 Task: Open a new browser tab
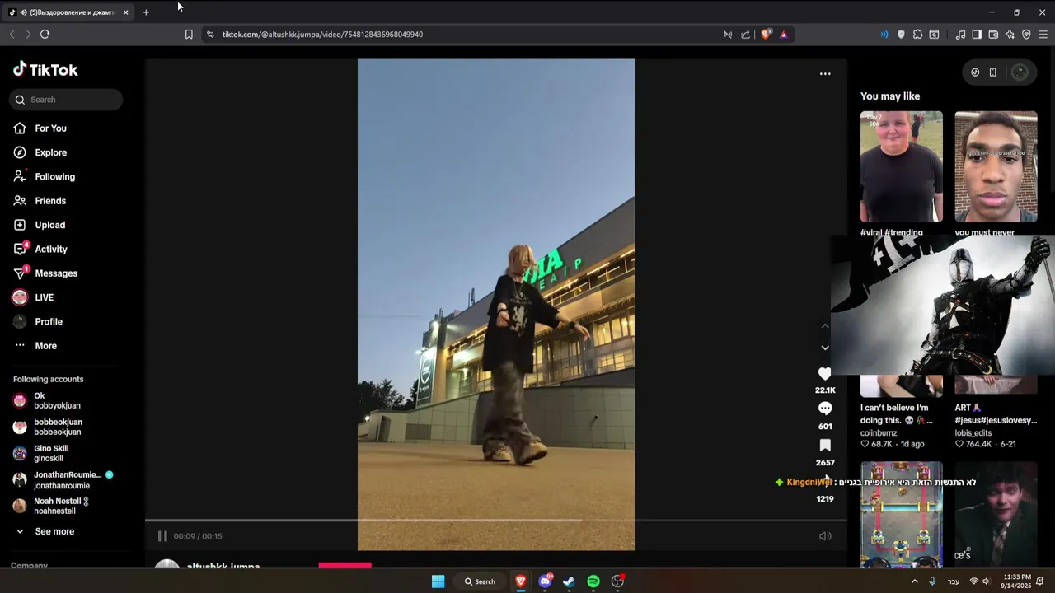[146, 12]
